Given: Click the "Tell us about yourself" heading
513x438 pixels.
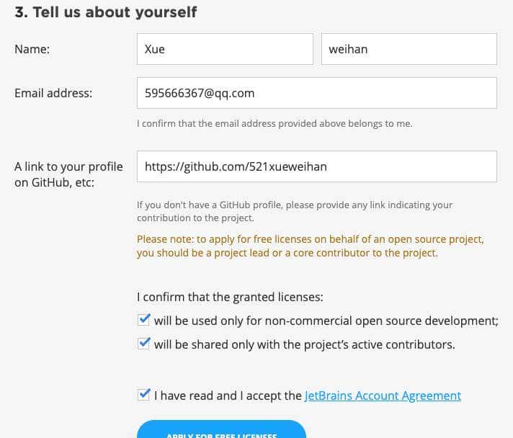Looking at the screenshot, I should (105, 12).
